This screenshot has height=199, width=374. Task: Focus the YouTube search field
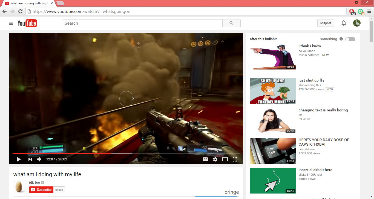pyautogui.click(x=143, y=23)
